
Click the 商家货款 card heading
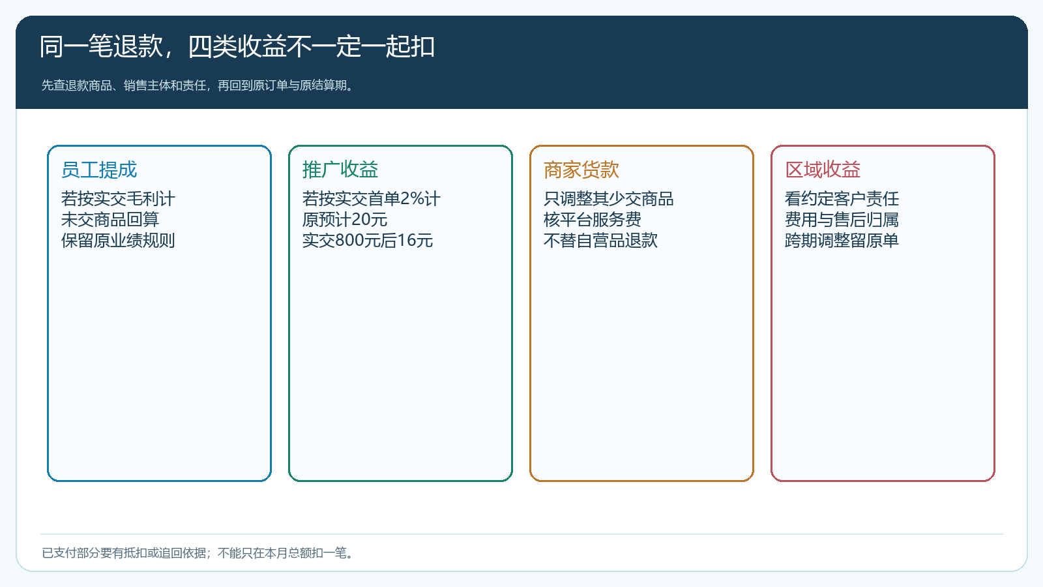coord(581,170)
